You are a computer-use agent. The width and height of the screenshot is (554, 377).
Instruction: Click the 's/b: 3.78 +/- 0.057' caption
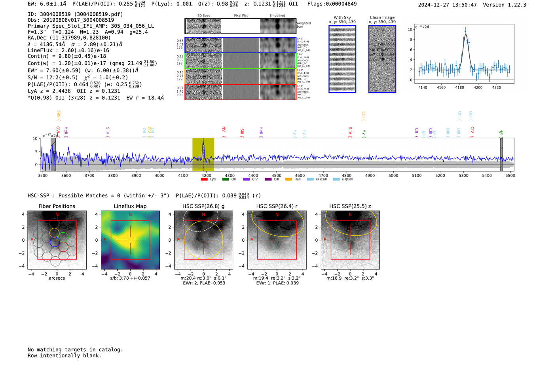(130, 278)
